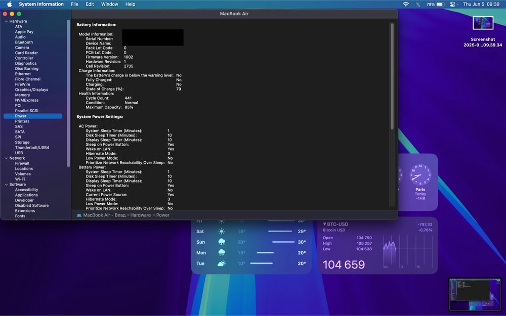
Task: Click the Maximum Capacity 85% value
Action: (x=129, y=107)
